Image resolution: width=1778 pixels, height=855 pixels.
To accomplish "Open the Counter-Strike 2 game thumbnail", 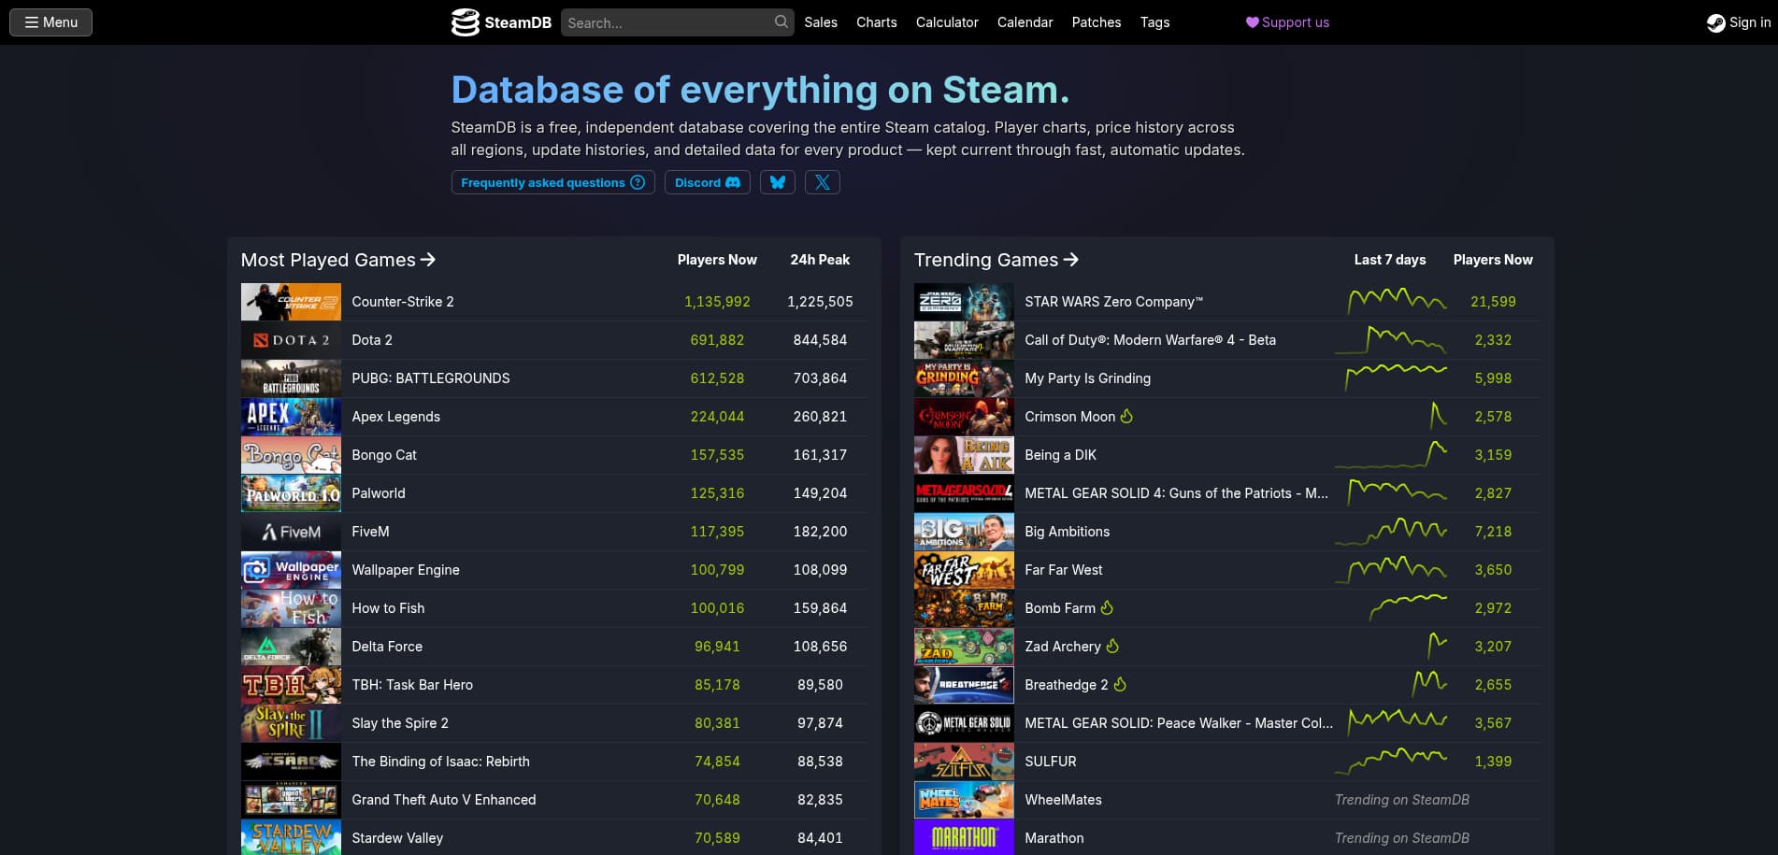I will point(291,302).
